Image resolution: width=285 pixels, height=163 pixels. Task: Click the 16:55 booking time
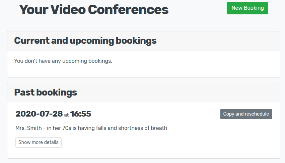(x=81, y=114)
